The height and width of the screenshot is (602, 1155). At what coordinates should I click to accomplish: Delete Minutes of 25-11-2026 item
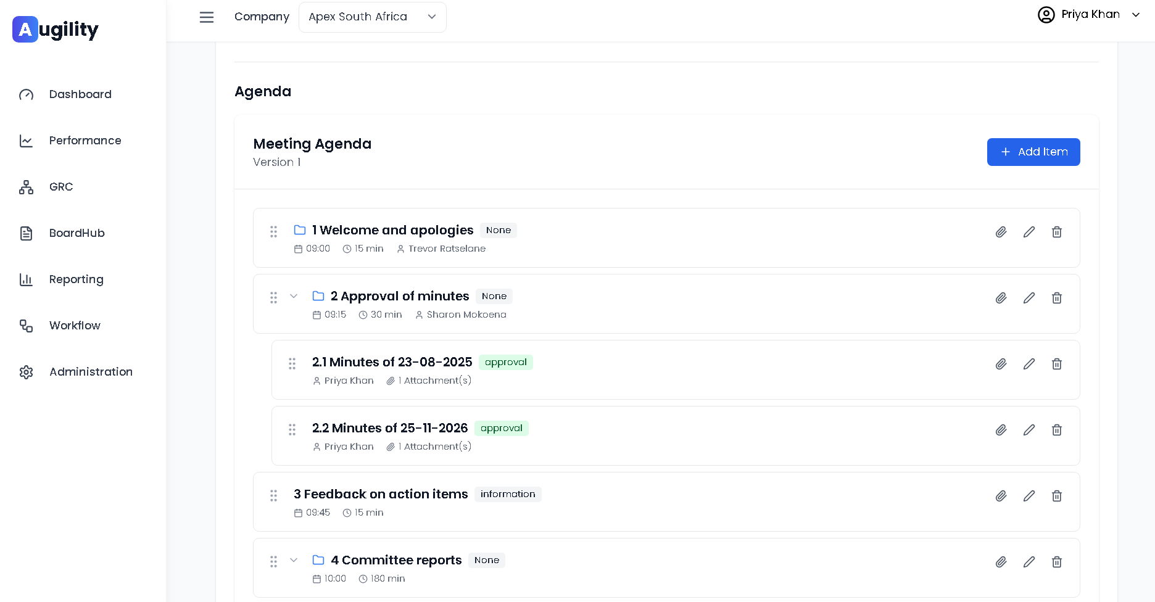click(1057, 430)
